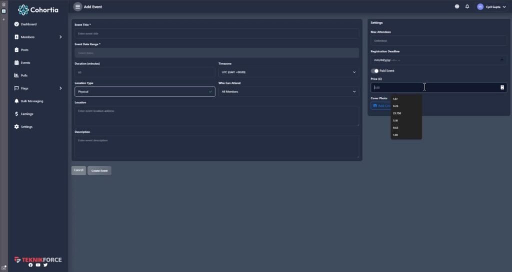Image resolution: width=512 pixels, height=272 pixels.
Task: Click the Max Attendees field
Action: (x=438, y=41)
